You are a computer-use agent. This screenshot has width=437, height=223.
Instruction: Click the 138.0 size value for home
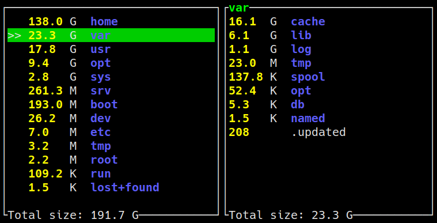click(45, 21)
